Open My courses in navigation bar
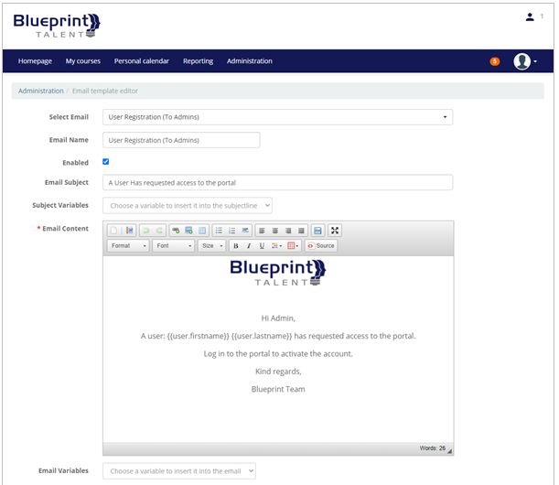The width and height of the screenshot is (559, 485). [x=83, y=61]
